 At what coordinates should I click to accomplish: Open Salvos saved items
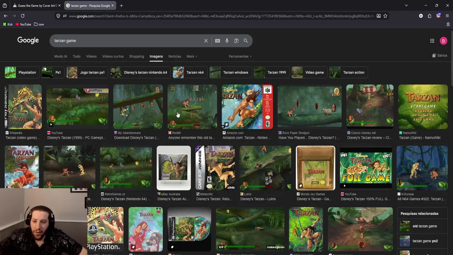pyautogui.click(x=440, y=56)
